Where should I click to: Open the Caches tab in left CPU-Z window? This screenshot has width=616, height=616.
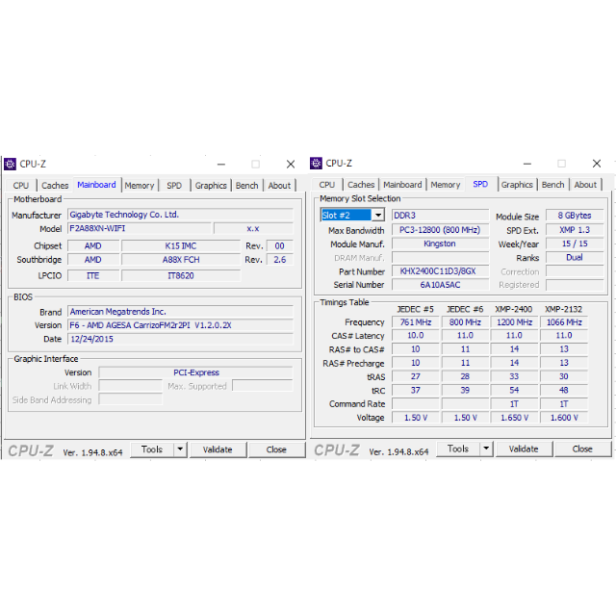point(55,186)
